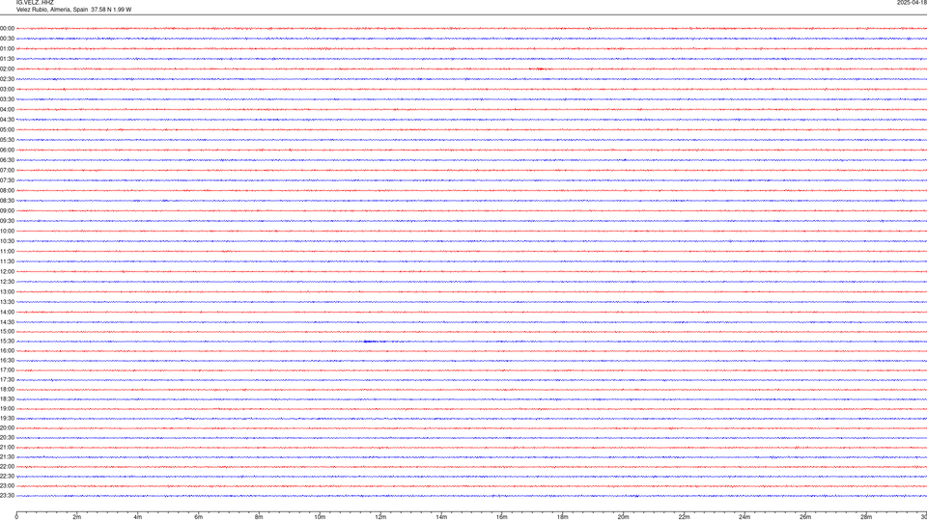Click the 03:30 trace label
The width and height of the screenshot is (927, 521).
tap(7, 99)
